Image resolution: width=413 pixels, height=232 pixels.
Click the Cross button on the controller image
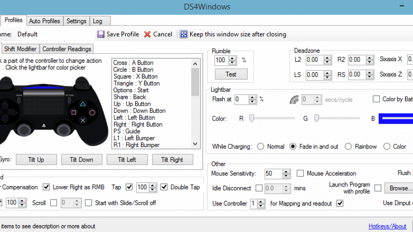point(83,120)
